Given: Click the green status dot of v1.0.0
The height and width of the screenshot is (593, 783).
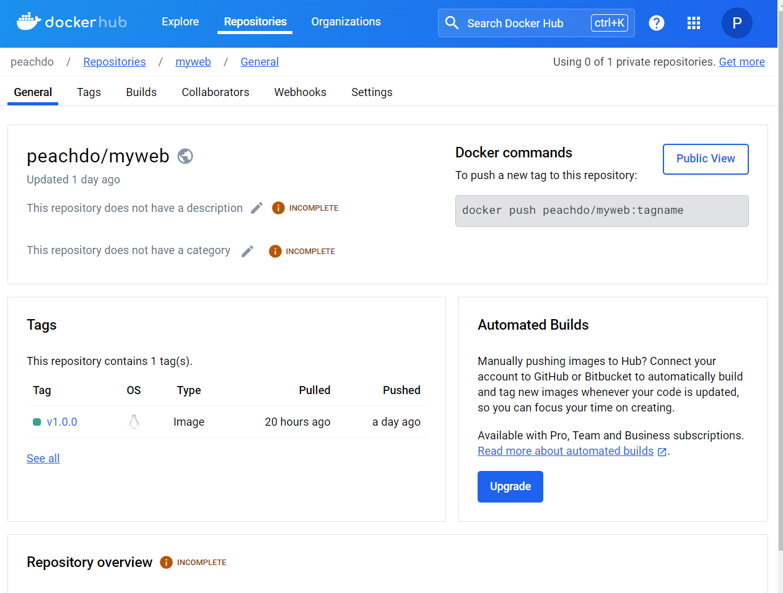Looking at the screenshot, I should (x=37, y=422).
